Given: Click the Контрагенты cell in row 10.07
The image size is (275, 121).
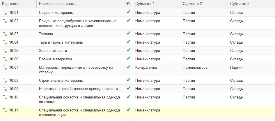Looking at the screenshot, I should click(146, 68).
